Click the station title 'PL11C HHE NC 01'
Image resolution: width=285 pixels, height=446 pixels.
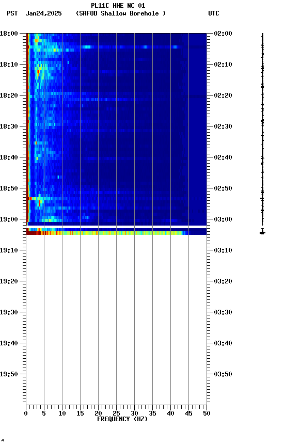[118, 6]
